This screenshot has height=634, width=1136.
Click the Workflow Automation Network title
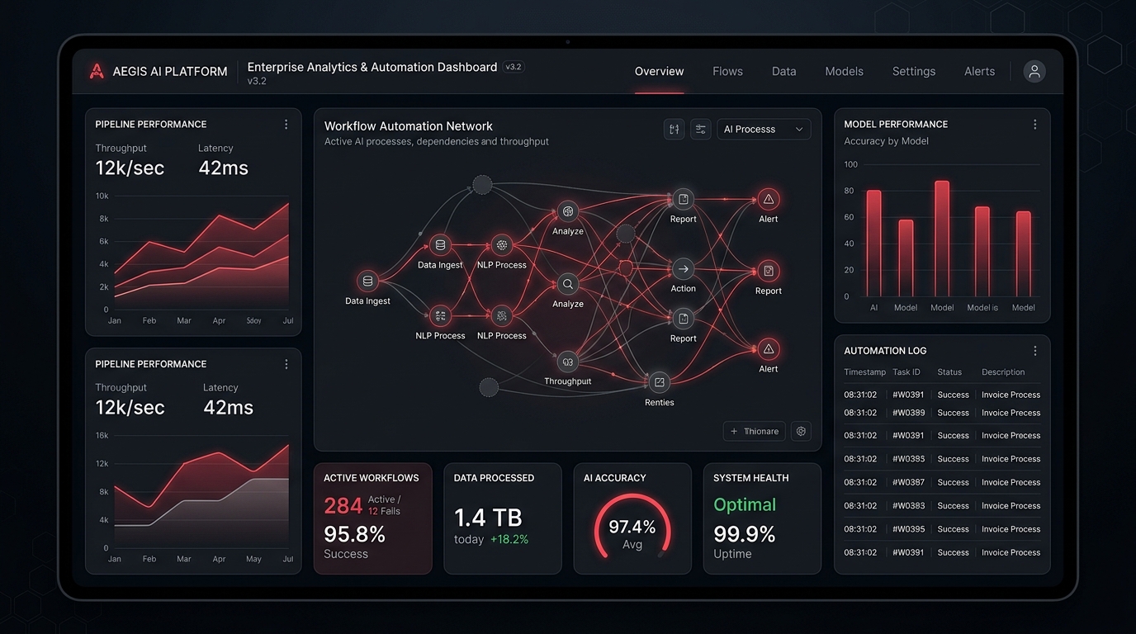tap(408, 126)
